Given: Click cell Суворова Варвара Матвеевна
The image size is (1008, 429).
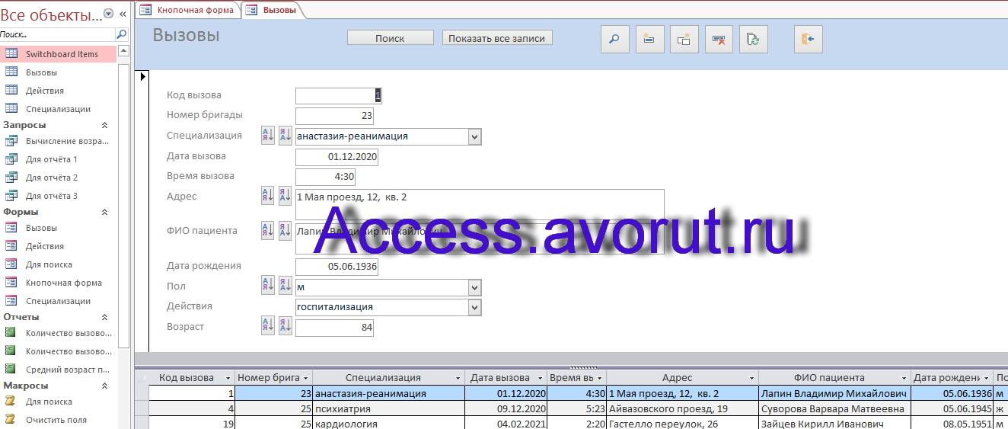Looking at the screenshot, I should click(834, 408).
